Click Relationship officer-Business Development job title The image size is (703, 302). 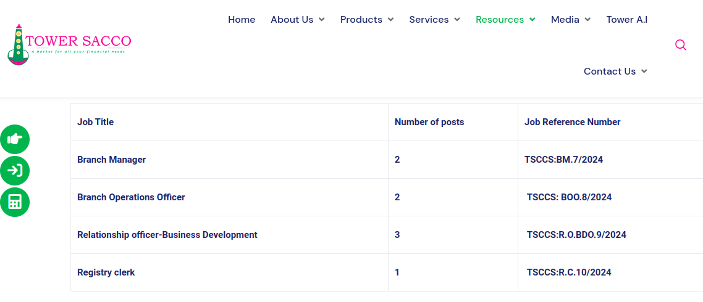167,235
